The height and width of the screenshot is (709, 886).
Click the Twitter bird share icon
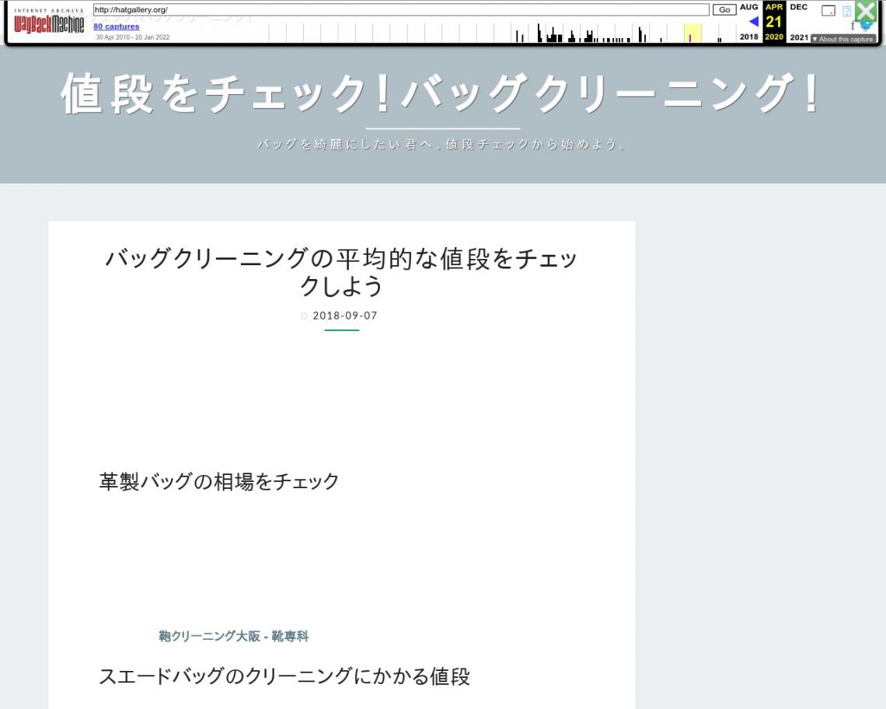(867, 25)
